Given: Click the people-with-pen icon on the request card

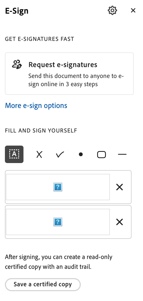Looking at the screenshot, I should point(17,65).
